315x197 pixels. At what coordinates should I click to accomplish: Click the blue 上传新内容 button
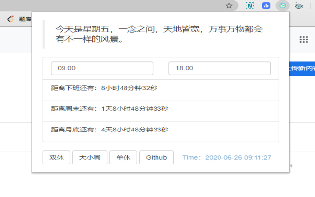coord(302,68)
